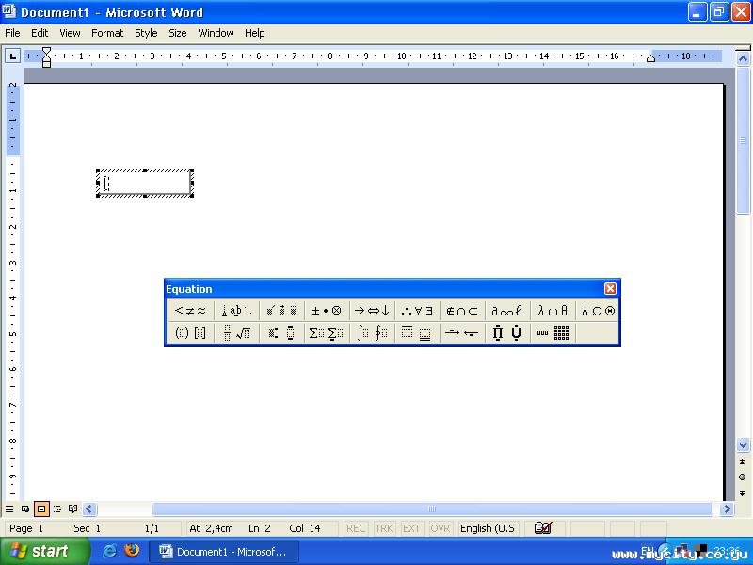Launch Firefox from quick launch
Viewport: 753px width, 565px height.
coord(131,550)
